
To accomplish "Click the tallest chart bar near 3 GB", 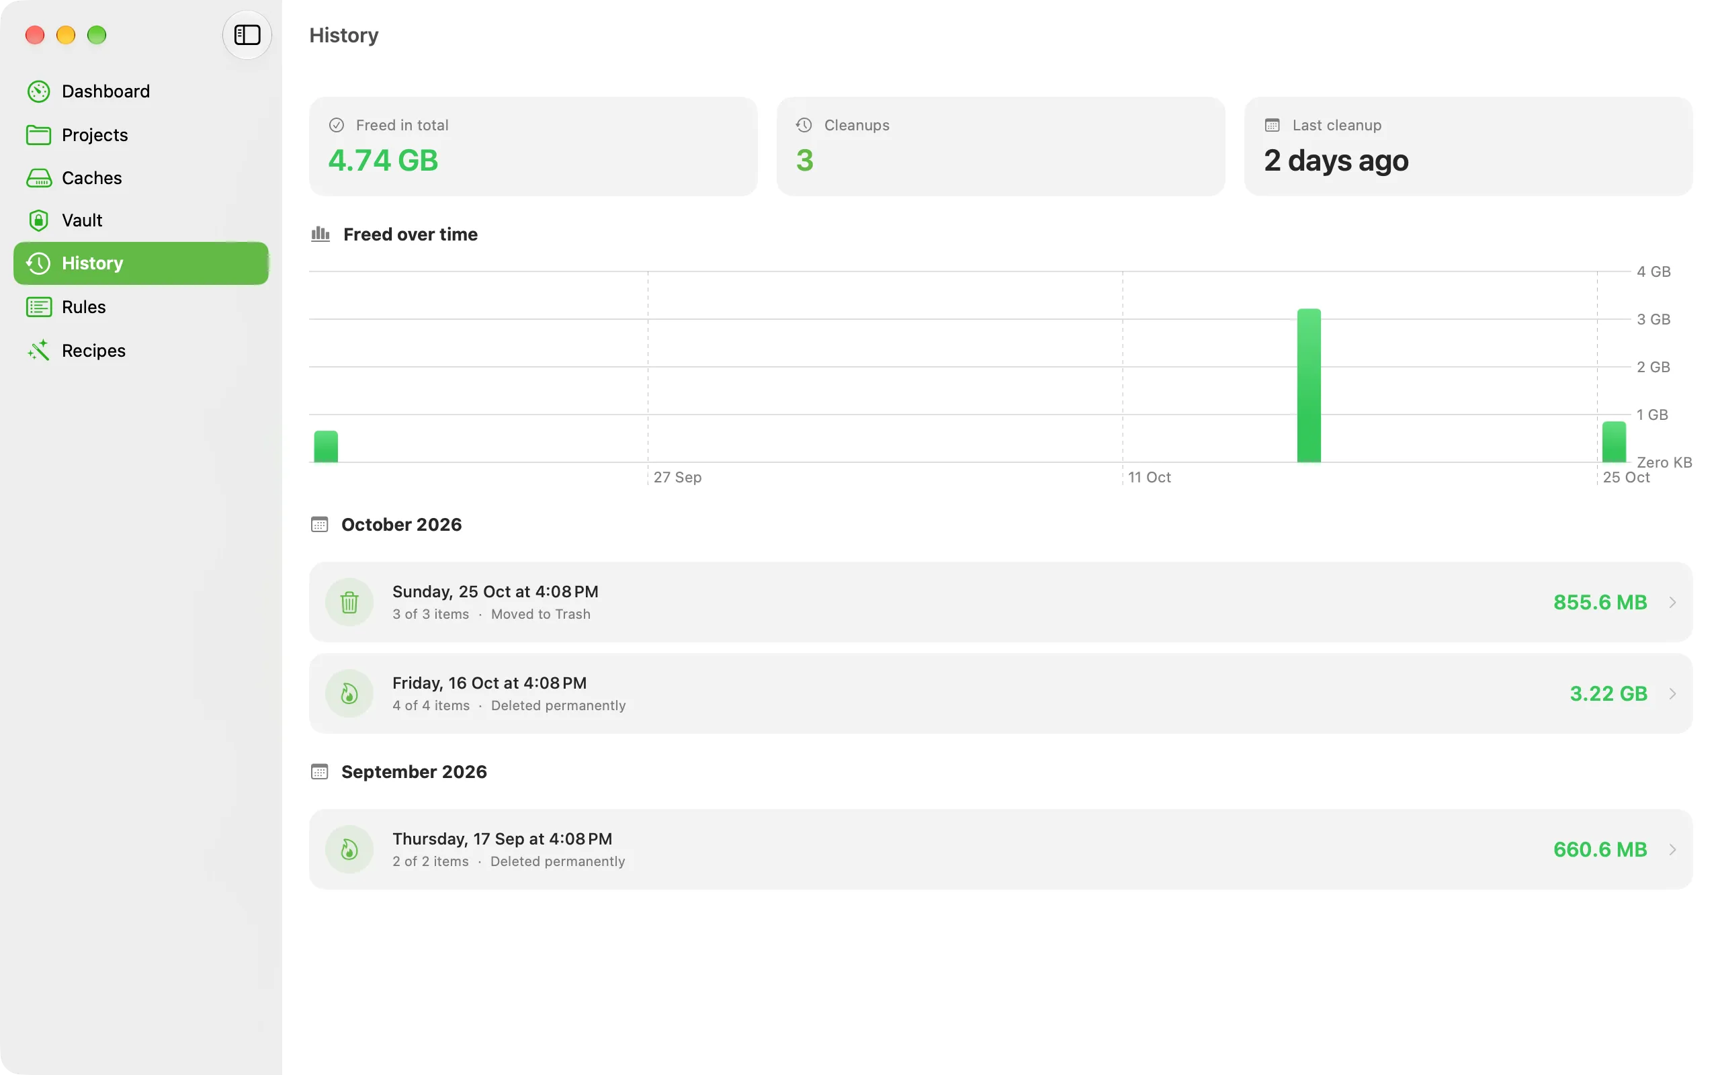I will (x=1309, y=386).
